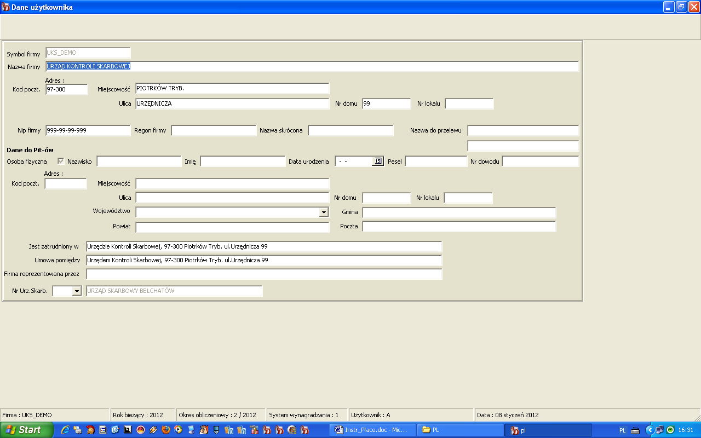Click the on-screen keyboard tray icon

tap(635, 430)
